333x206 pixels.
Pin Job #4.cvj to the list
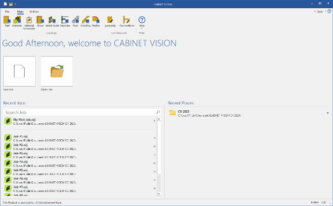point(154,163)
